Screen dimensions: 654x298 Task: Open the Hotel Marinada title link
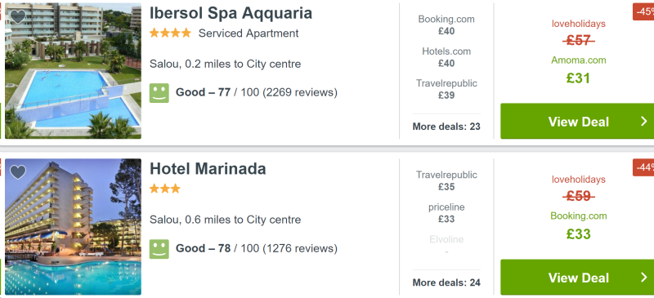coord(208,169)
